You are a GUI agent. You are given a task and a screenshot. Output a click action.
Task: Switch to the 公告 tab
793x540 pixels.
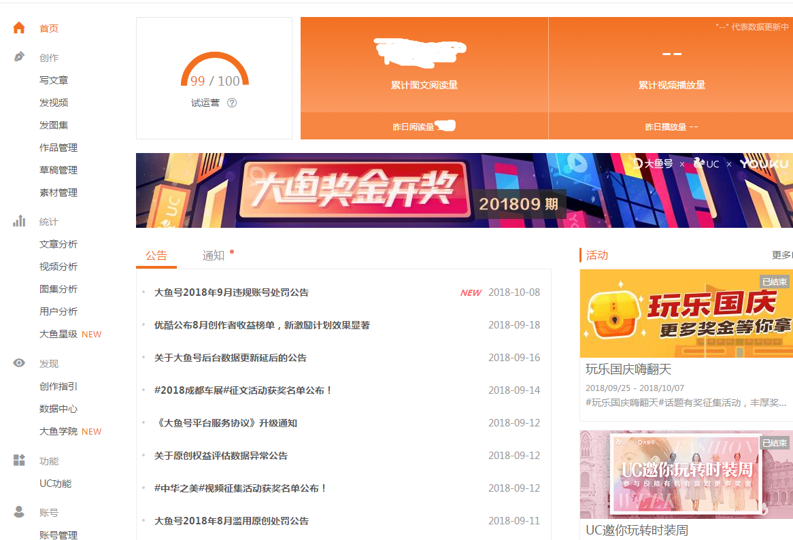tap(156, 256)
